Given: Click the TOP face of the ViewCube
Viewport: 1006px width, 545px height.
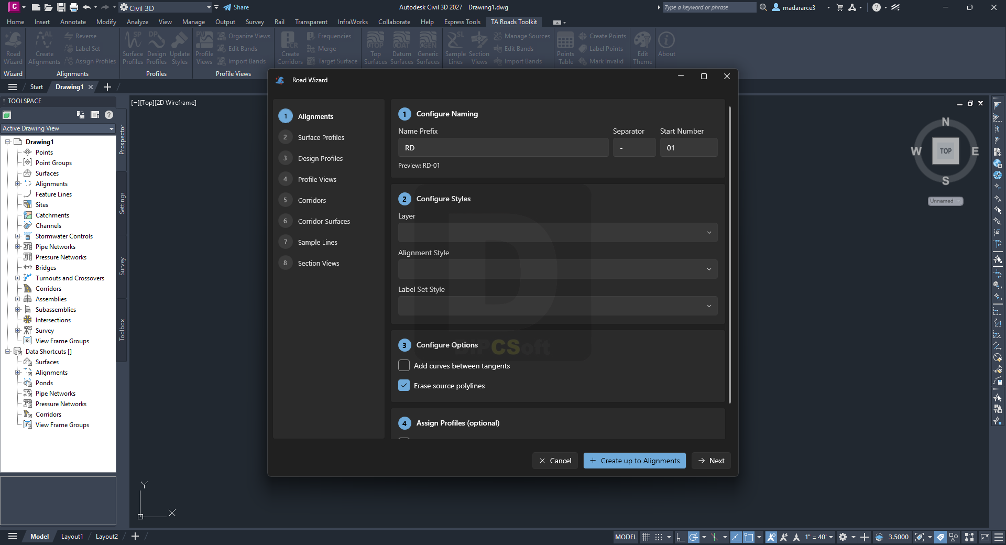Looking at the screenshot, I should pyautogui.click(x=945, y=151).
